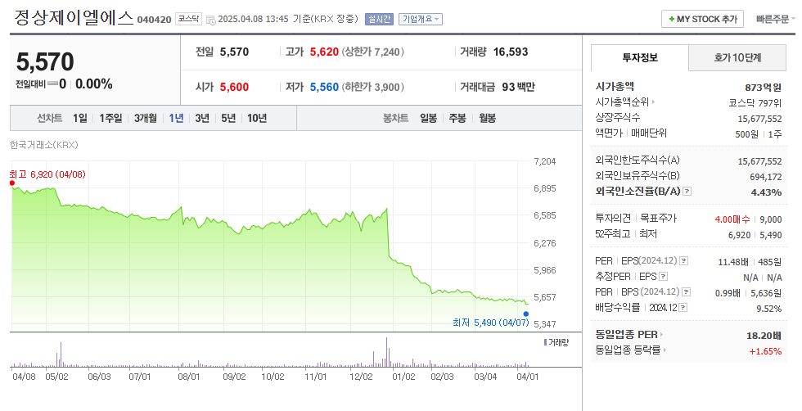Click the 실시간 real-time badge
The width and height of the screenshot is (802, 411).
coord(379,19)
